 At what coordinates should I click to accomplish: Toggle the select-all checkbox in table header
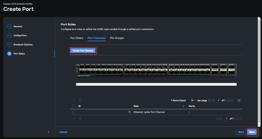tap(73, 106)
